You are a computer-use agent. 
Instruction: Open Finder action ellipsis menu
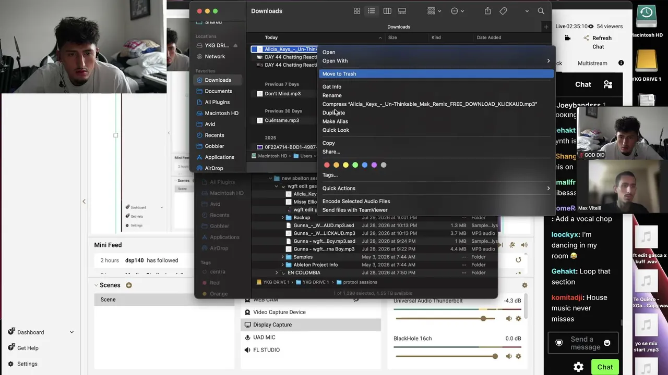[x=457, y=11]
